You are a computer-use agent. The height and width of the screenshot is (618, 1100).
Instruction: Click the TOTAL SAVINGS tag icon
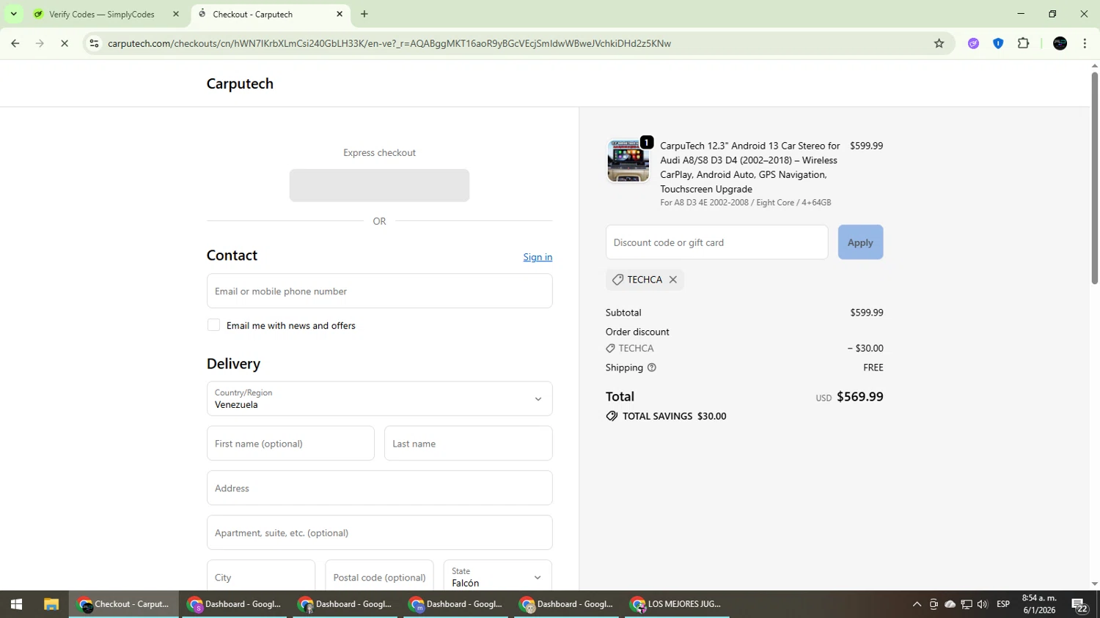612,416
